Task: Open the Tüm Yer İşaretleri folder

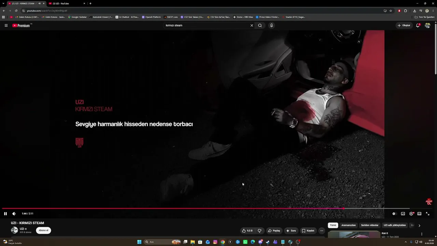Action: (x=424, y=17)
